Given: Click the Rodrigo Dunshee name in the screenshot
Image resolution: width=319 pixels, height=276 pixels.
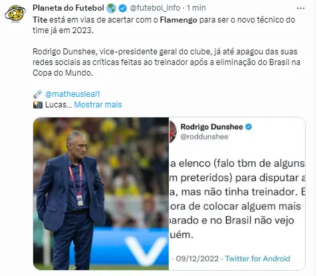Looking at the screenshot, I should tap(212, 127).
